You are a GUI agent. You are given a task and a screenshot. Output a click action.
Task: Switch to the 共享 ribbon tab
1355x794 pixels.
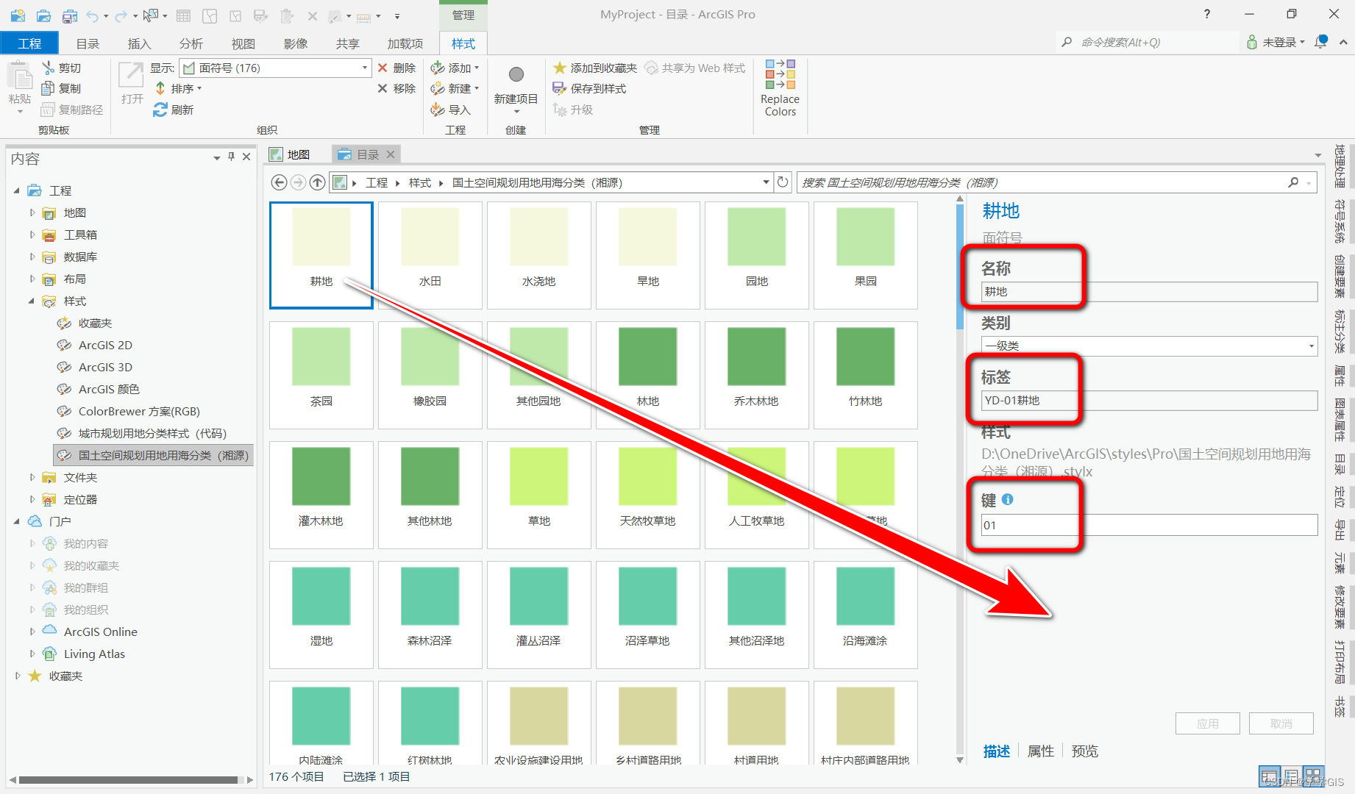click(347, 43)
